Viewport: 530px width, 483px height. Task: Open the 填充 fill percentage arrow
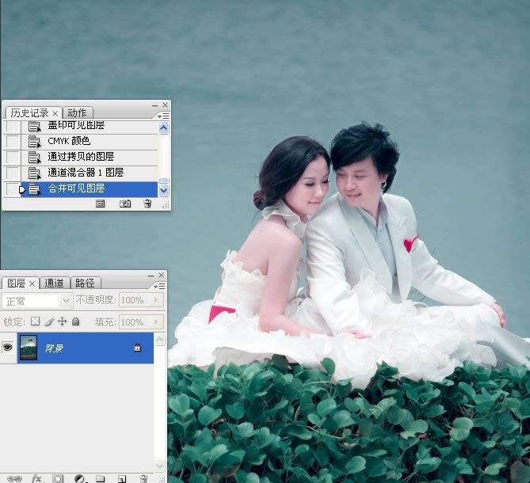pos(156,322)
